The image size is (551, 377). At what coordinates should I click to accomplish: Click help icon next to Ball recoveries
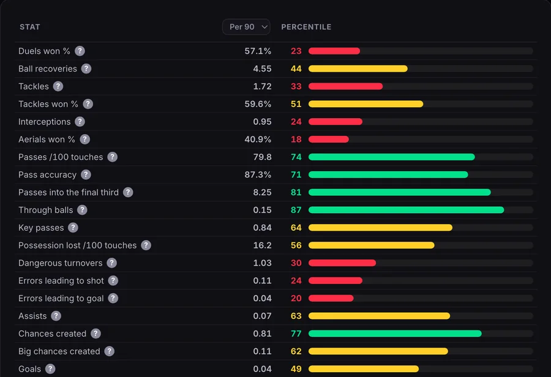point(86,69)
